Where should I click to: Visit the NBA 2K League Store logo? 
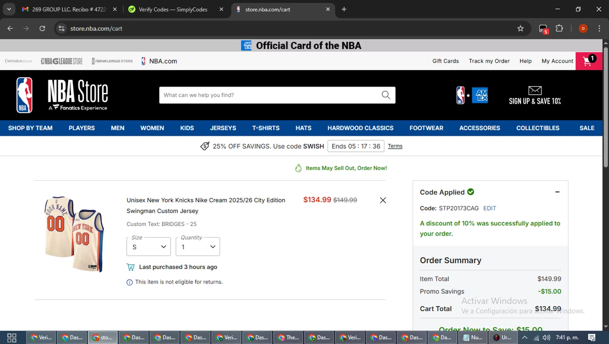pos(112,61)
